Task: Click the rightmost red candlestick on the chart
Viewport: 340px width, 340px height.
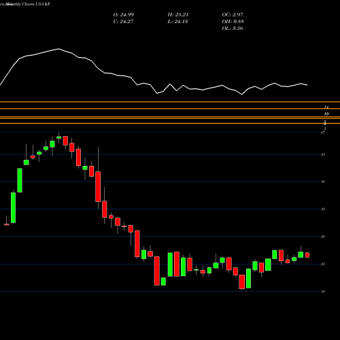Action: 307,255
